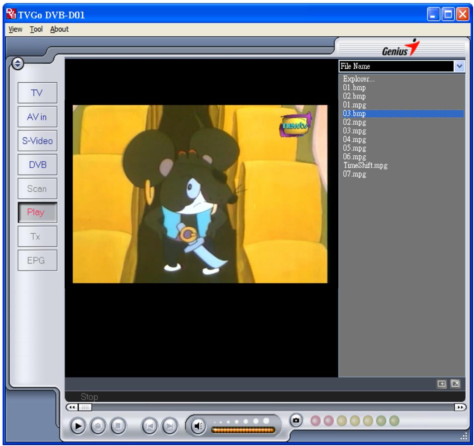Start playback with the round play button
The image size is (474, 446).
pyautogui.click(x=78, y=426)
